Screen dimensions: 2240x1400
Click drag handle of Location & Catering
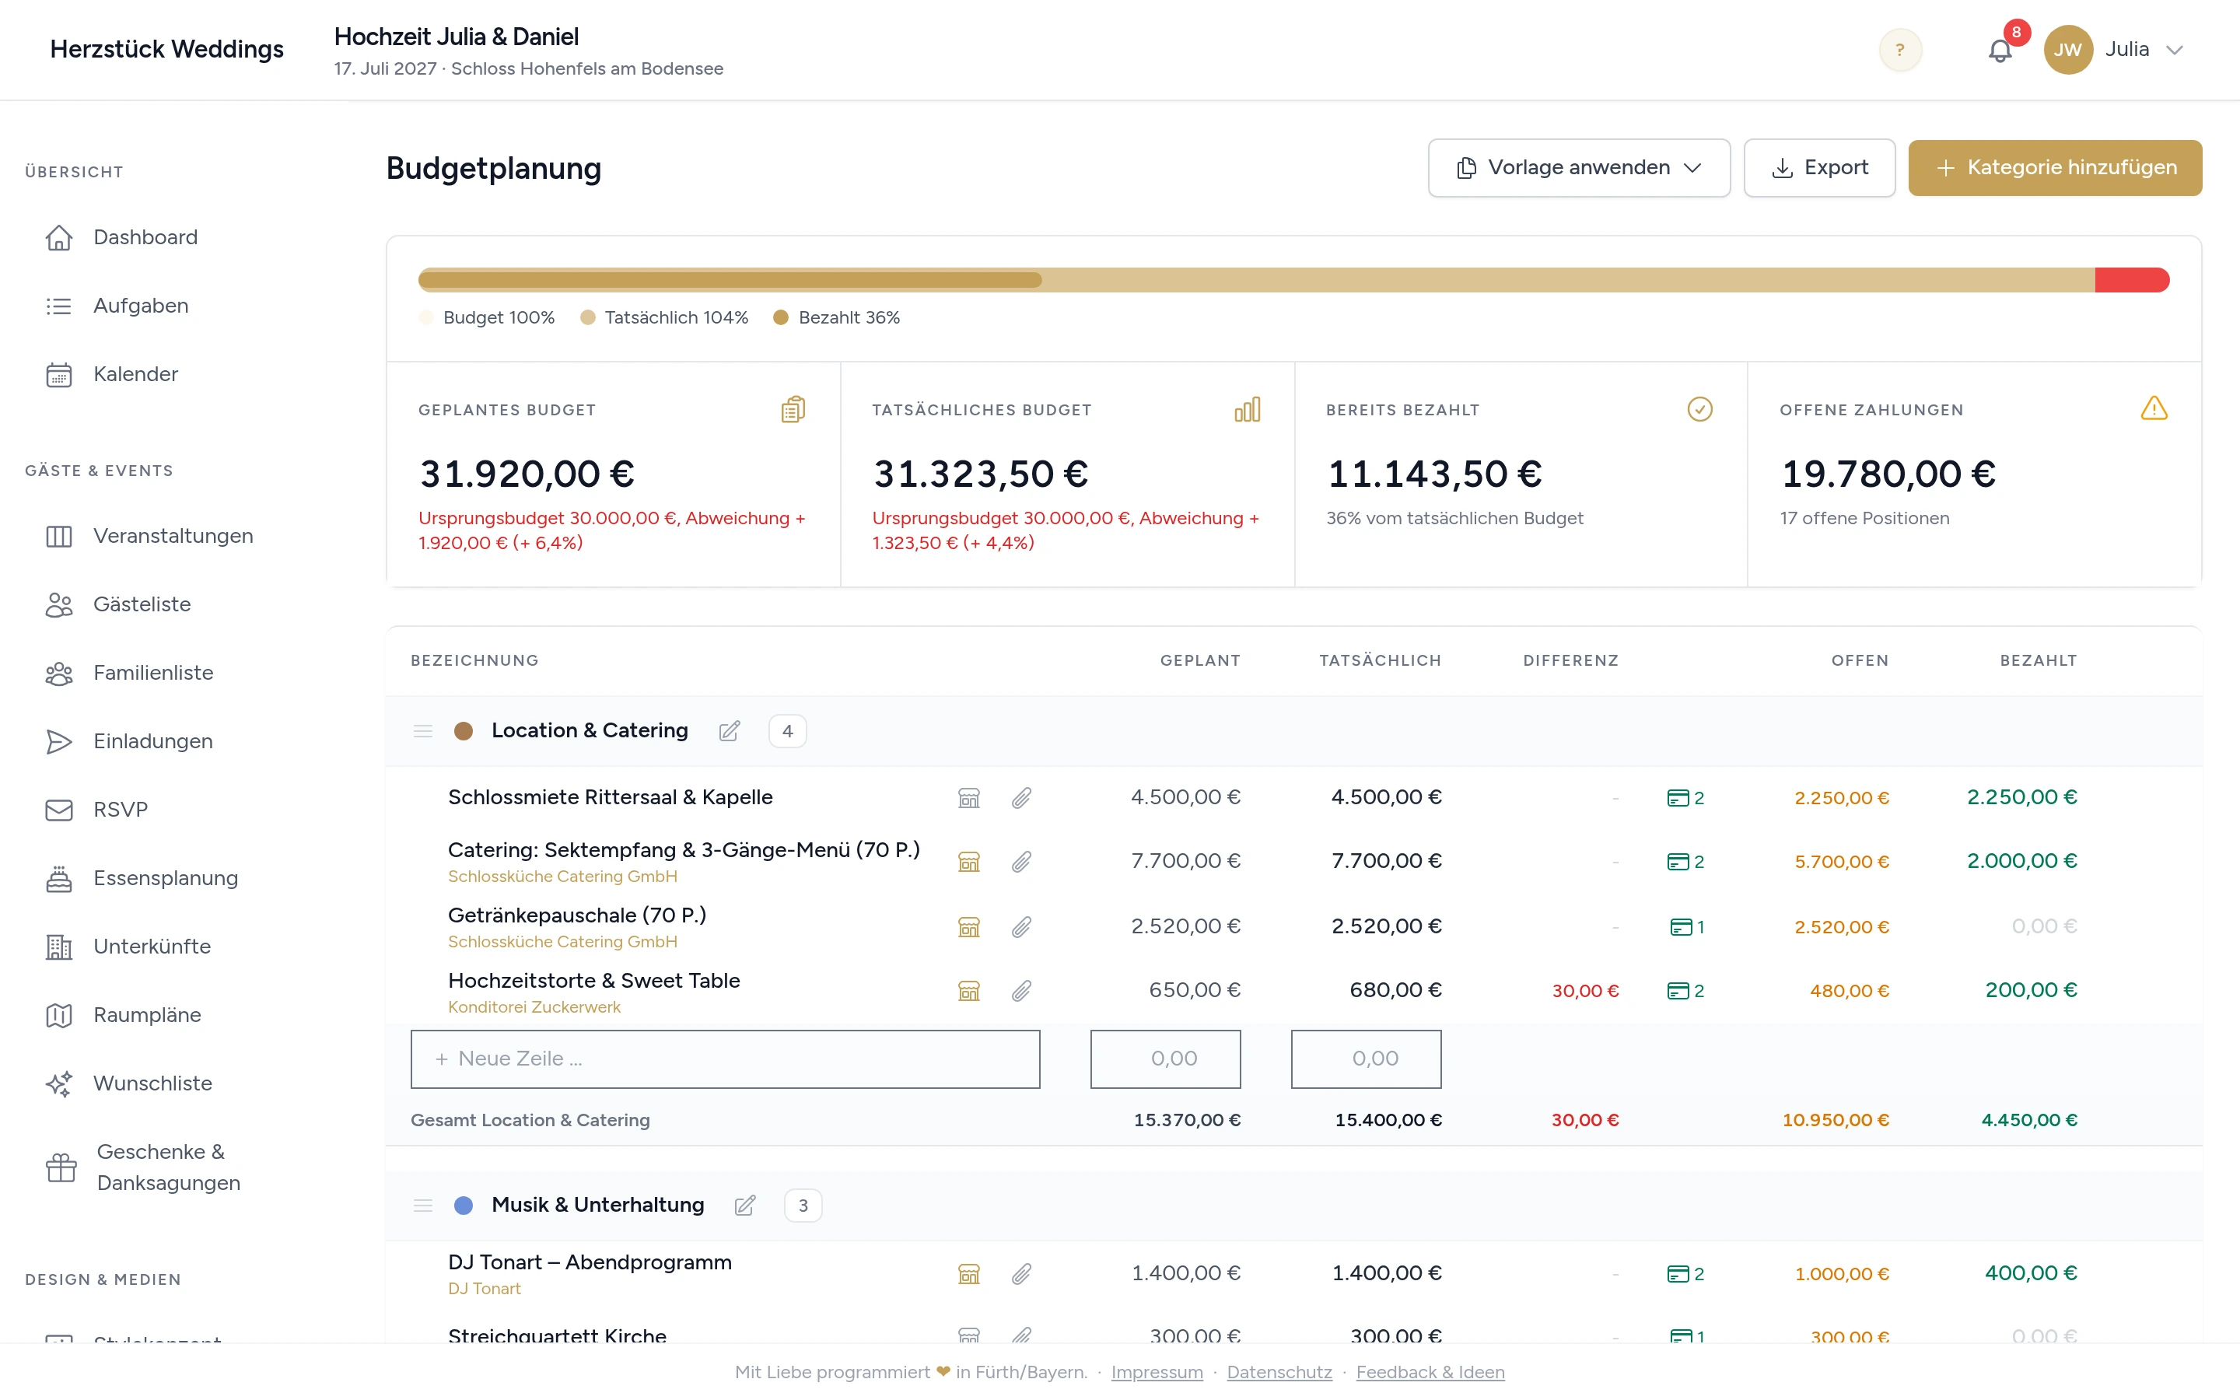[423, 730]
